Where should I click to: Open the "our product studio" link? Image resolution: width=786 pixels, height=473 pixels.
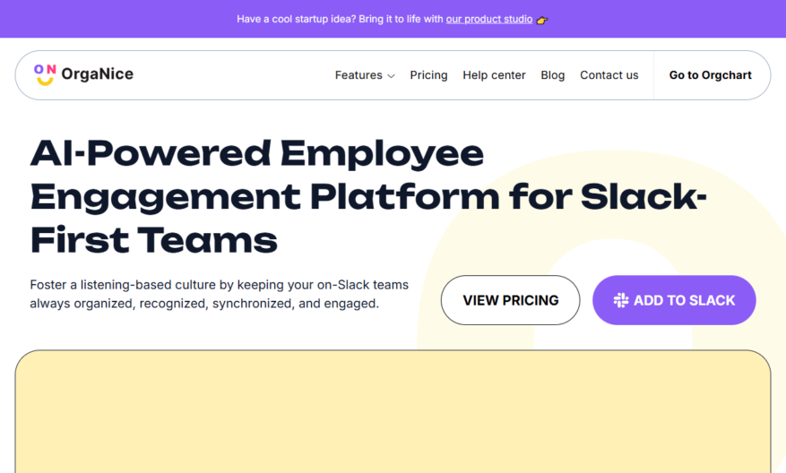pos(489,19)
